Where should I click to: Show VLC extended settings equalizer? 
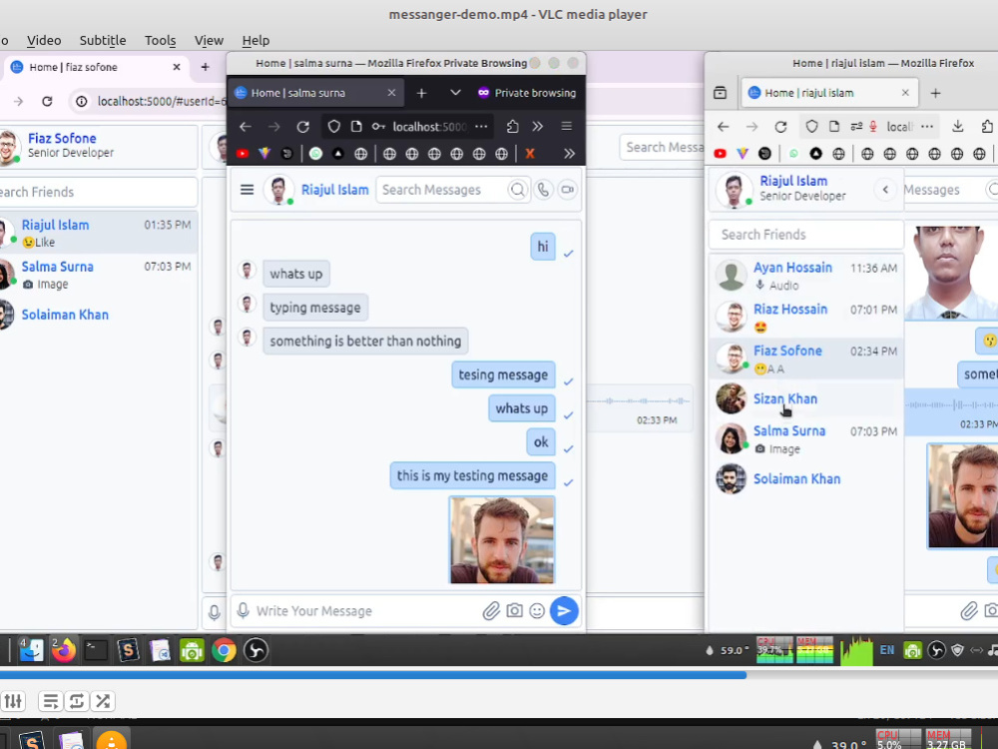click(13, 701)
